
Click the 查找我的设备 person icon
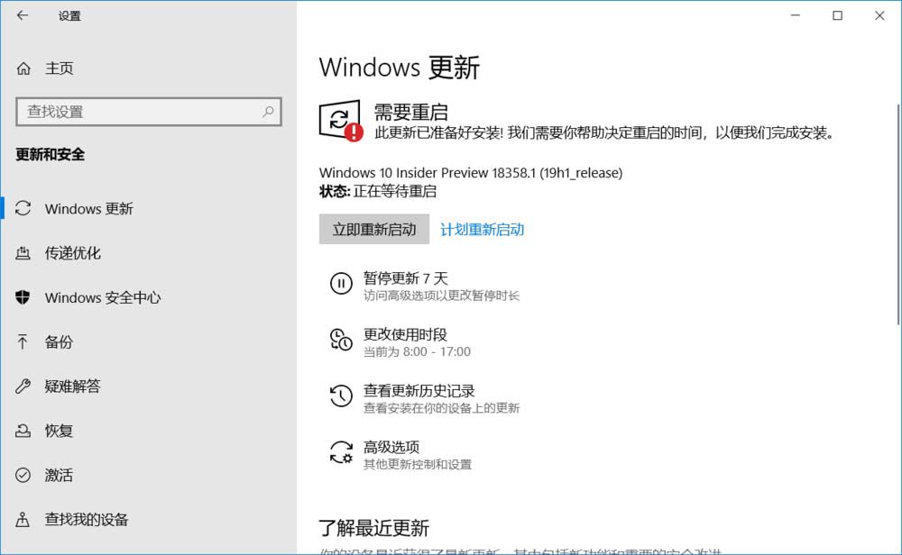[x=23, y=519]
